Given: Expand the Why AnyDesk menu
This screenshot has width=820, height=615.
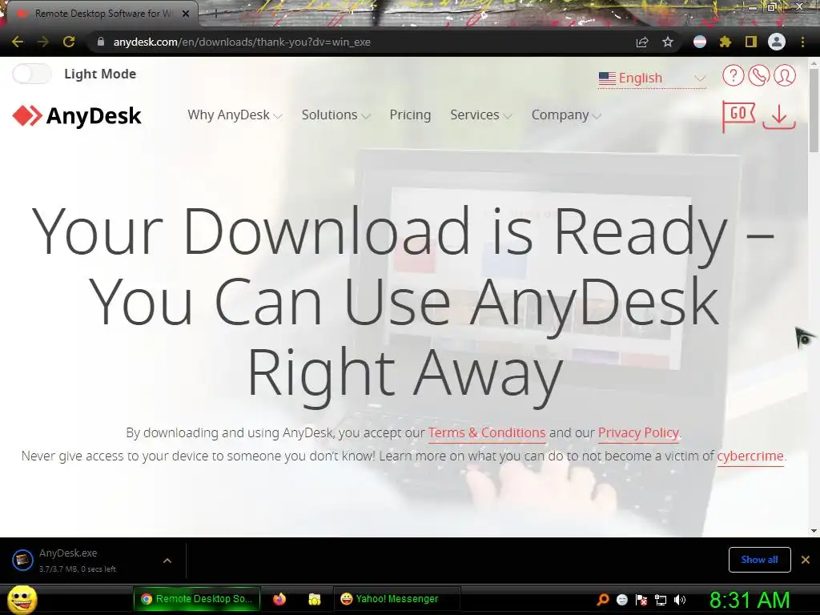Looking at the screenshot, I should tap(235, 115).
